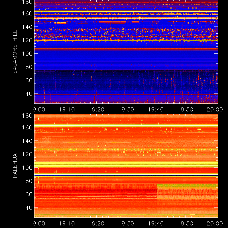
Task: Select the 160 label on Sagamore Hill axis
Action: click(27, 13)
